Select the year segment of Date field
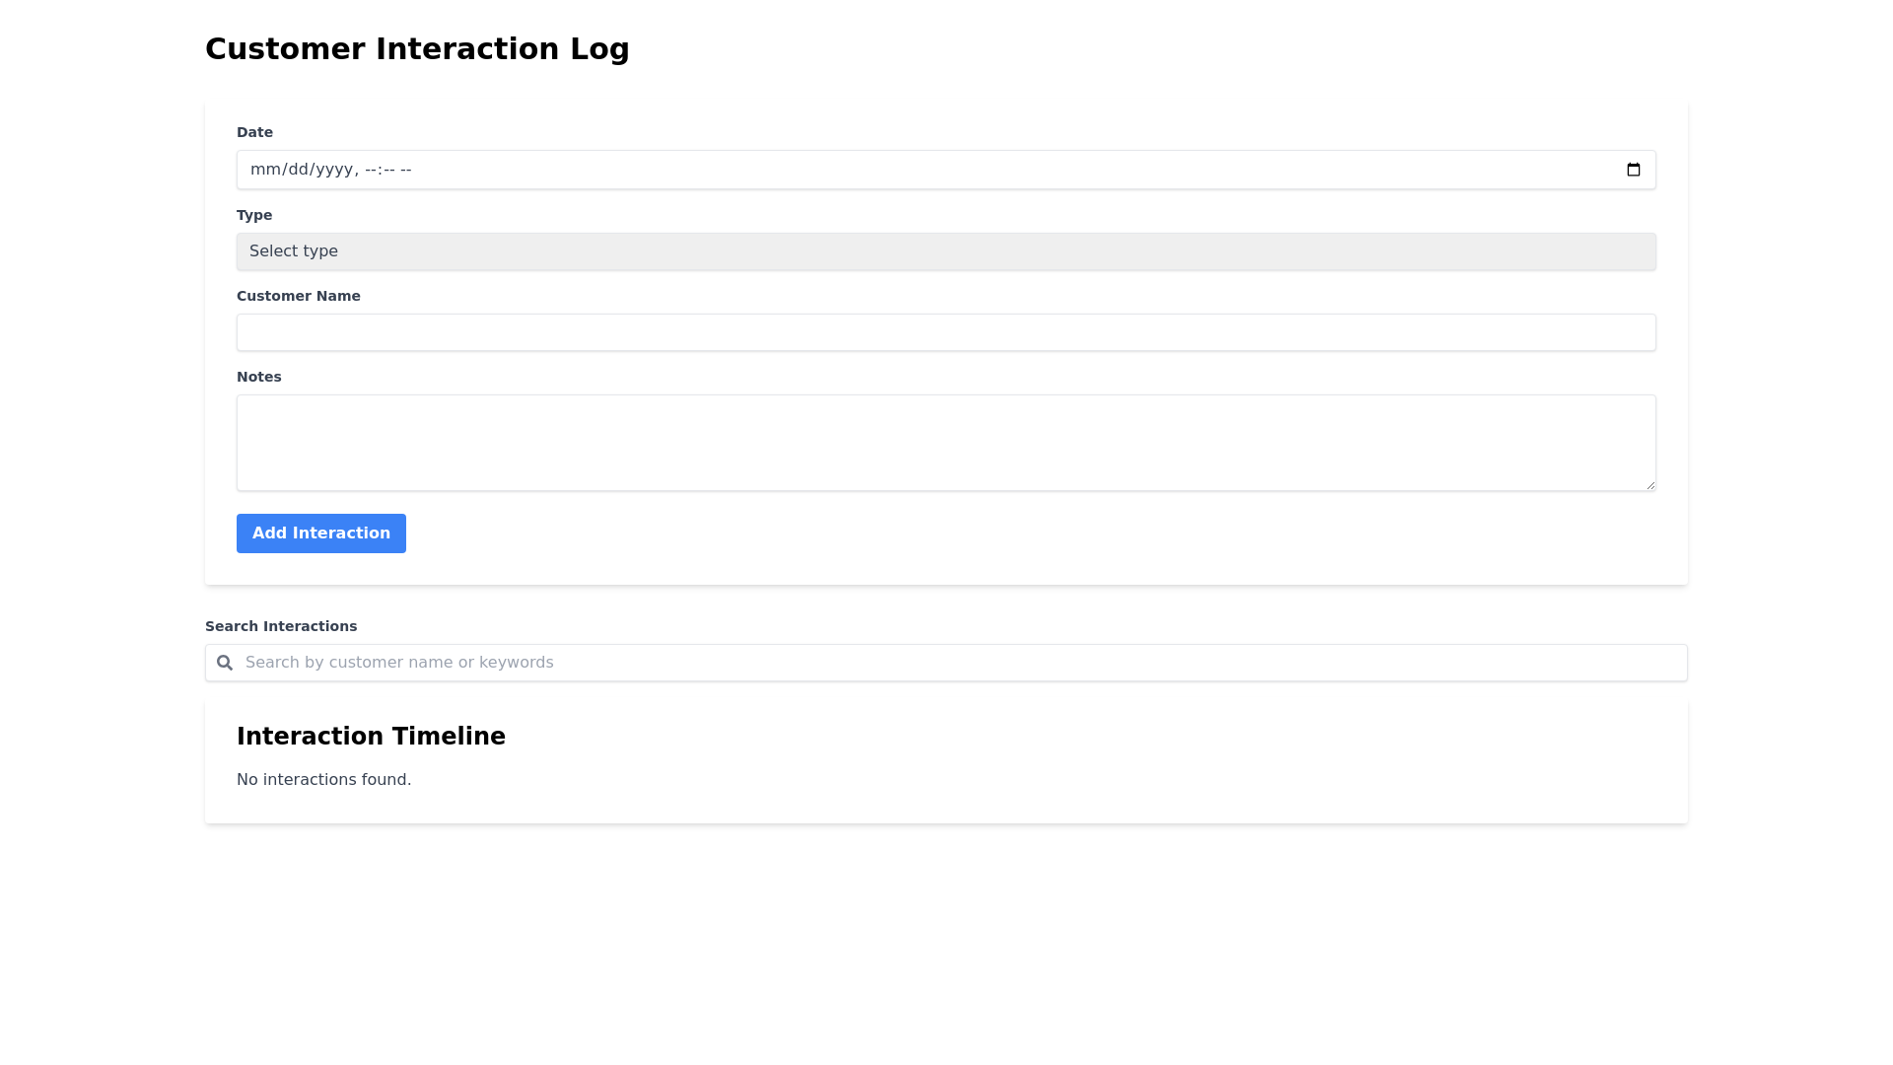Screen dimensions: 1893x1065 click(333, 170)
